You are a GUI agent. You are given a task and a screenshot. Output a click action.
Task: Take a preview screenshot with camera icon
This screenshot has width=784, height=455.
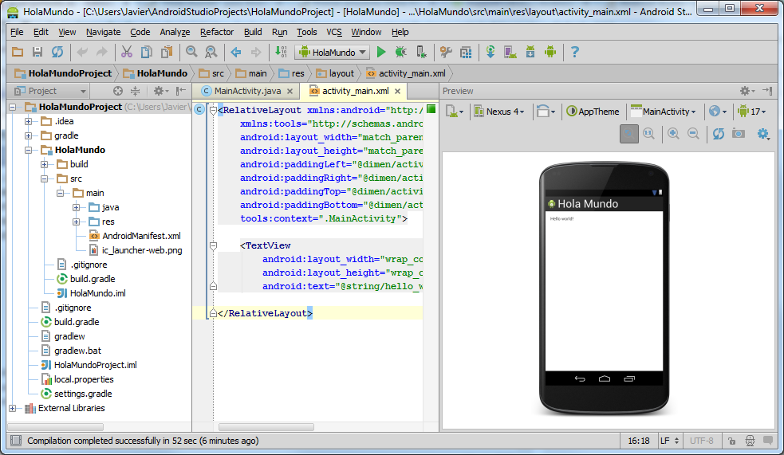739,134
